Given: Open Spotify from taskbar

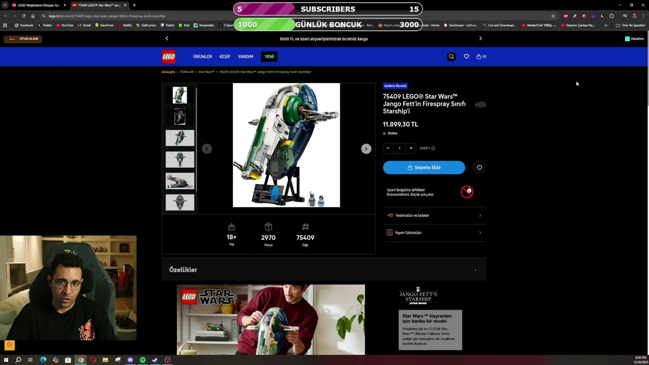Looking at the screenshot, I should point(142,360).
